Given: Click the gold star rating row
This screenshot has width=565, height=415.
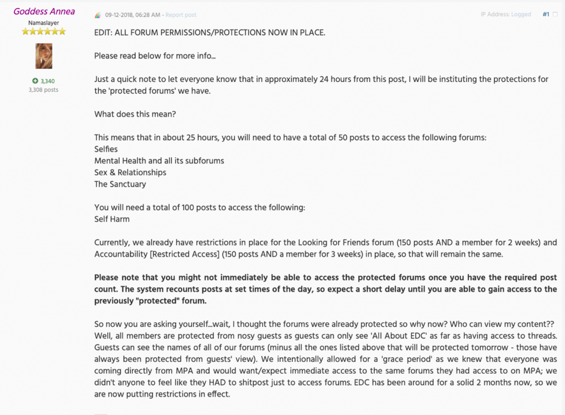Looking at the screenshot, I should (44, 31).
